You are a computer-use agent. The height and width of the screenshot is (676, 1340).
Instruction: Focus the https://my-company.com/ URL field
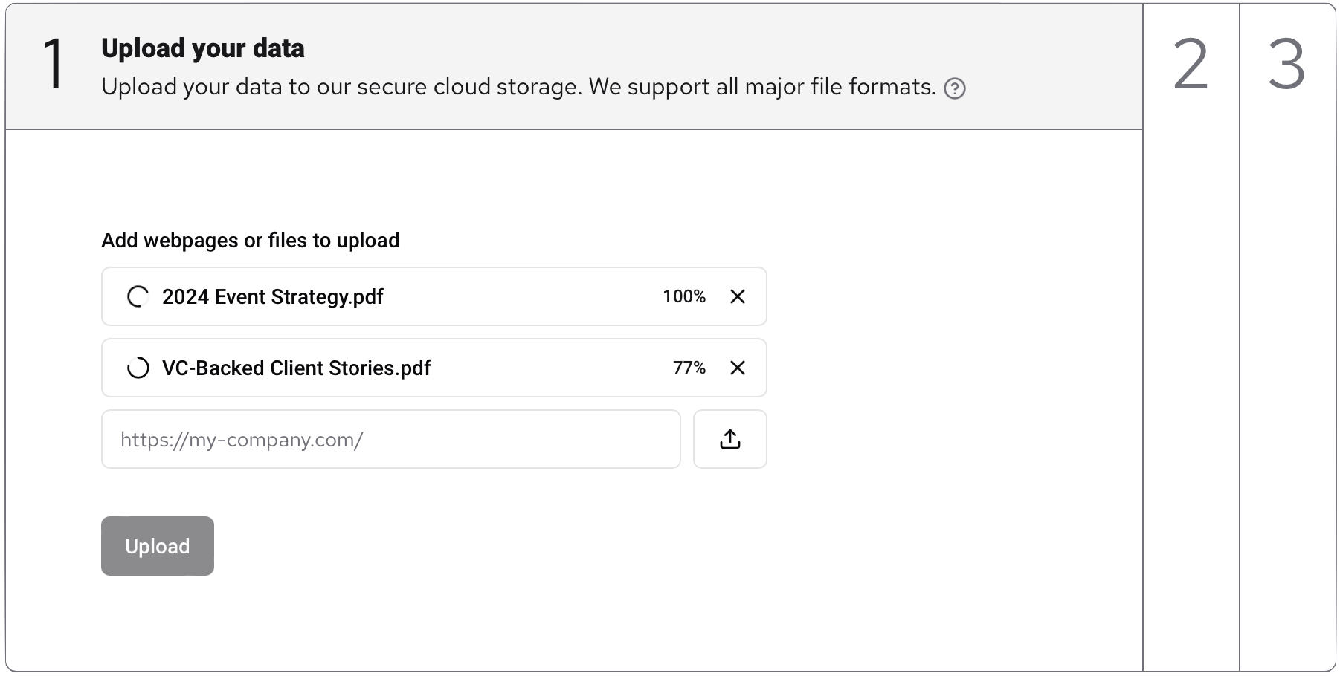coord(390,439)
